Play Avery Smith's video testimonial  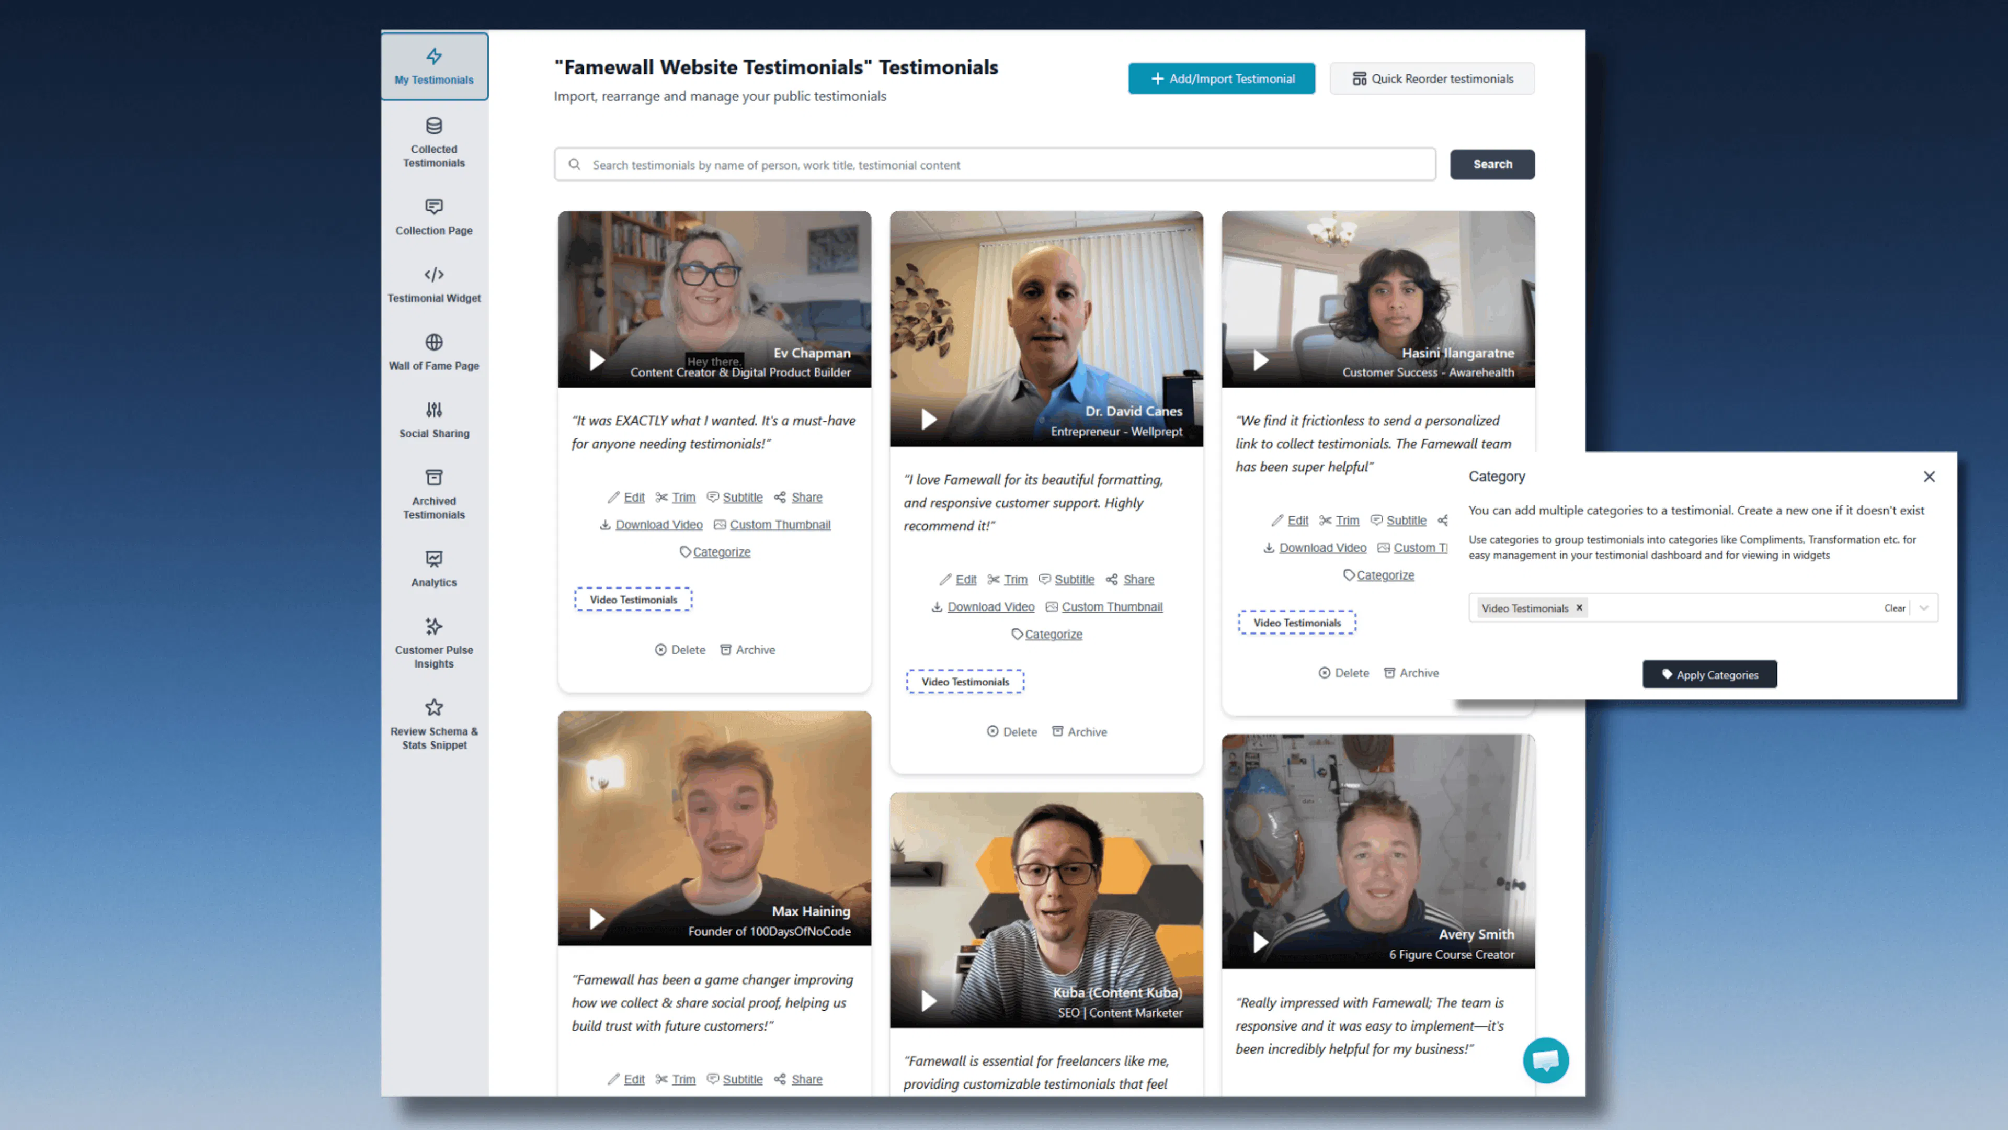pos(1260,942)
